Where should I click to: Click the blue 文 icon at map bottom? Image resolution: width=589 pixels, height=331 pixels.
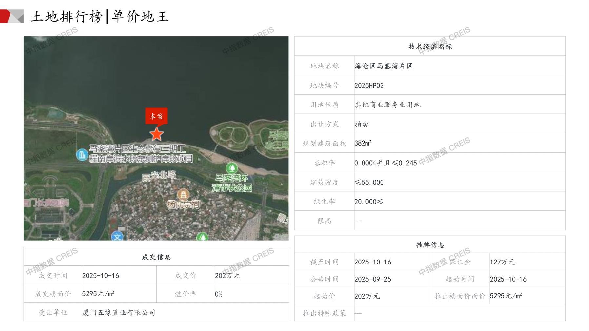tap(117, 237)
